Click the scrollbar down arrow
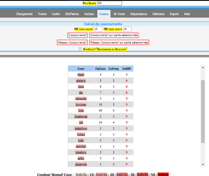Image resolution: width=209 pixels, height=176 pixels. click(x=203, y=164)
